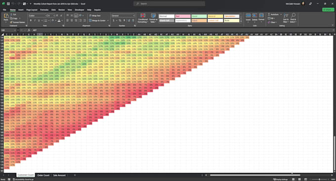Decrease cell indent

tap(81, 21)
